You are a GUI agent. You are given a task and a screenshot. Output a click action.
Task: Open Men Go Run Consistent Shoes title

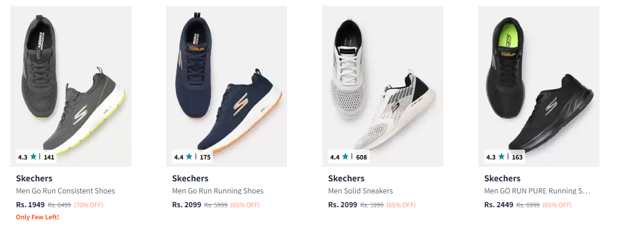click(x=66, y=191)
